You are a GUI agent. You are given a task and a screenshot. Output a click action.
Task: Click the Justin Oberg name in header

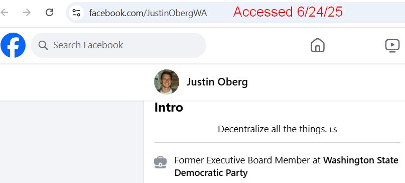point(217,82)
